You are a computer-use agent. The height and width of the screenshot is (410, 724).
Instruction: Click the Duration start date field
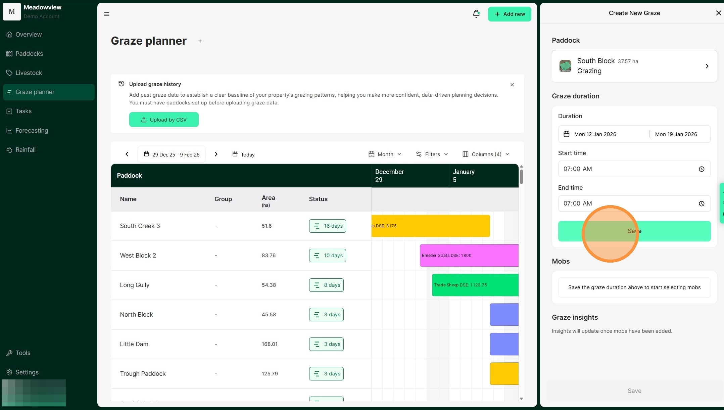coord(595,134)
